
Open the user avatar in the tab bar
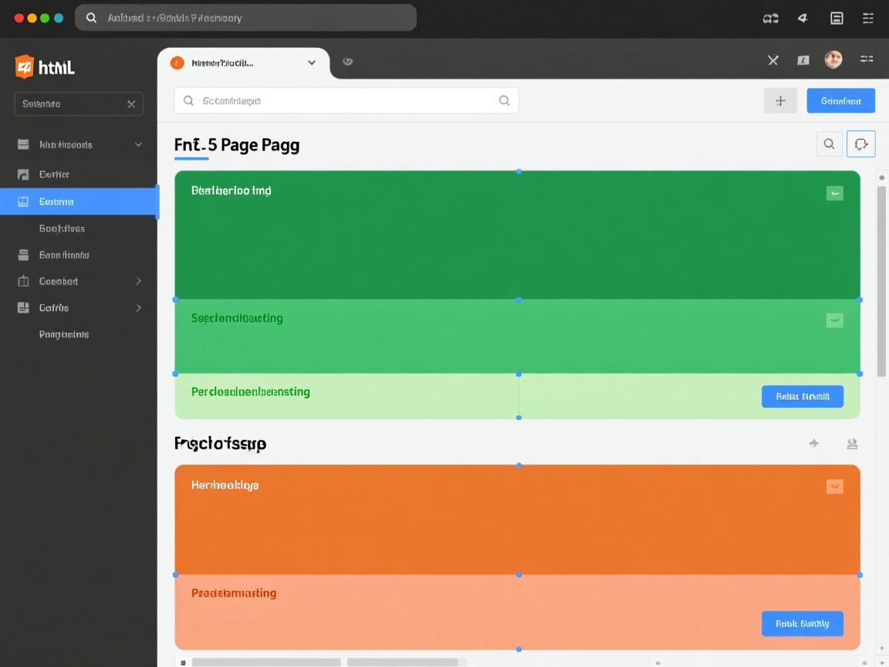coord(833,59)
